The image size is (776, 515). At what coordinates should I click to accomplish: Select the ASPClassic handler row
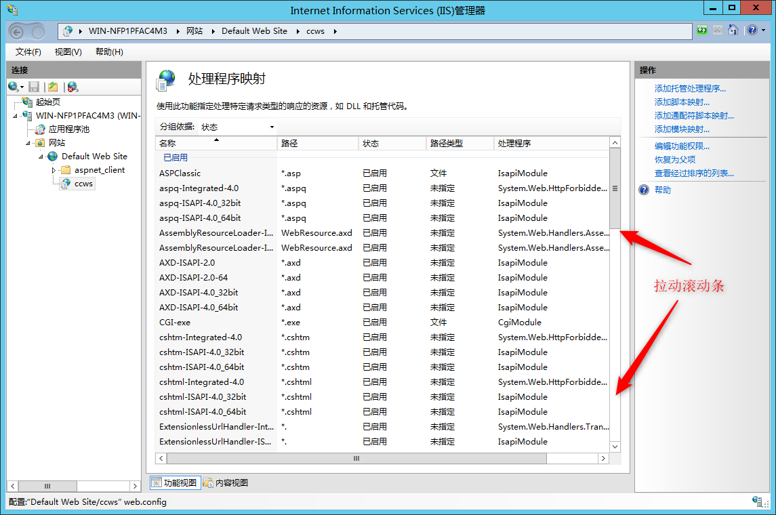pyautogui.click(x=382, y=173)
